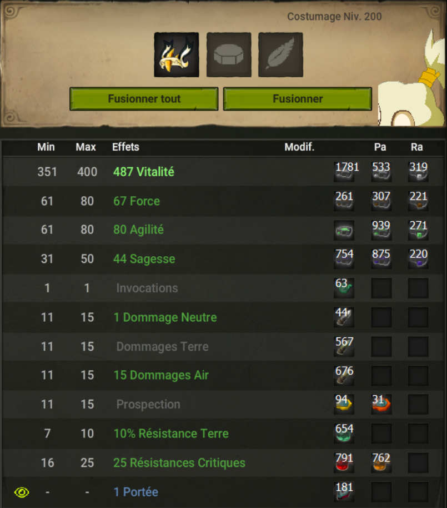
Task: Select the 44 Sagesse effect row
Action: [x=223, y=259]
